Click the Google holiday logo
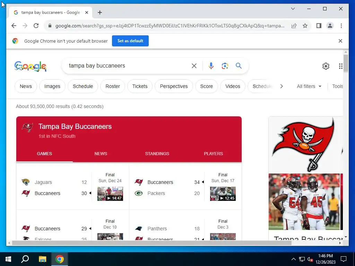Viewport: 355px width, 266px height. (31, 66)
